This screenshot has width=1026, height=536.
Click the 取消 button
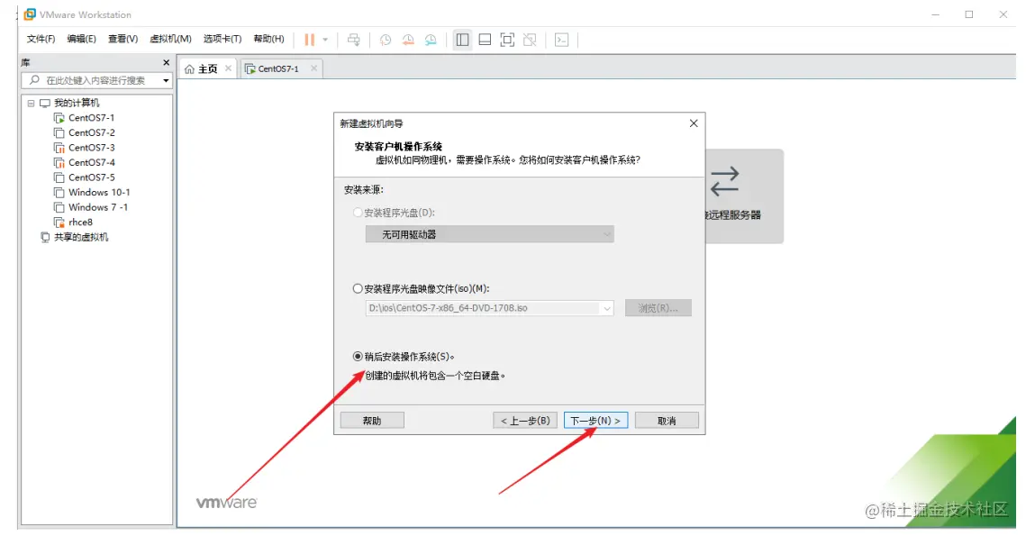(667, 421)
